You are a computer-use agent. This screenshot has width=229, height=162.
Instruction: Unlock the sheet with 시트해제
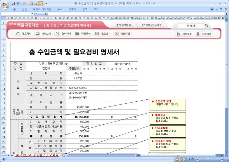click(204, 34)
